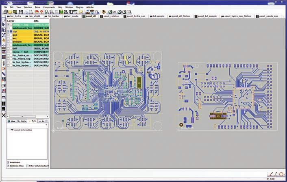Click tab scroll arrow beside Nets tabs
Image resolution: width=287 pixels, height=182 pixels.
coord(48,121)
